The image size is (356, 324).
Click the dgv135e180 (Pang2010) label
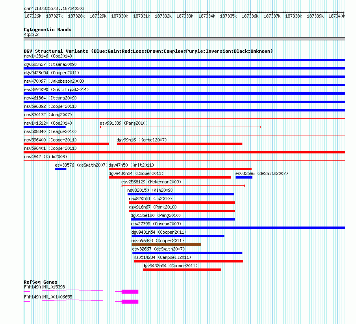[156, 215]
